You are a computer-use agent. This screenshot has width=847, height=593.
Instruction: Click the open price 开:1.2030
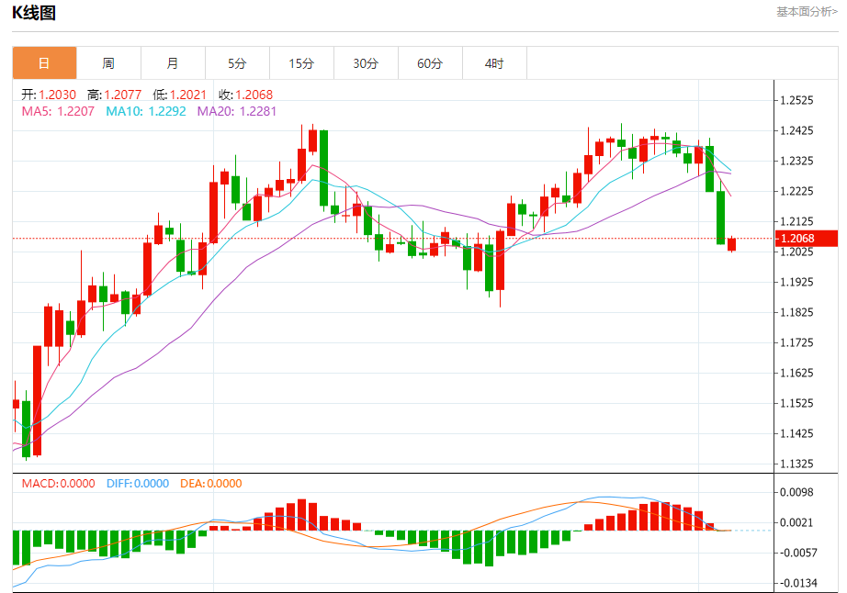tap(49, 95)
